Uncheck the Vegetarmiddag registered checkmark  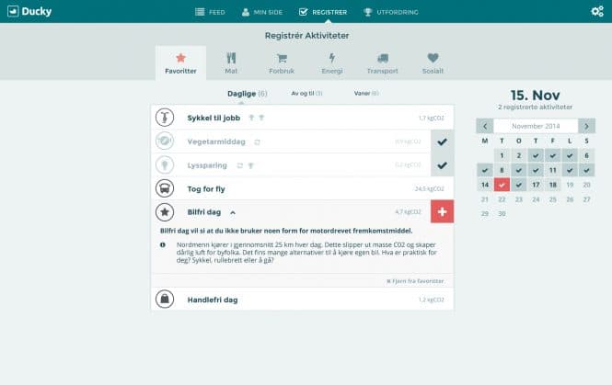(x=442, y=142)
